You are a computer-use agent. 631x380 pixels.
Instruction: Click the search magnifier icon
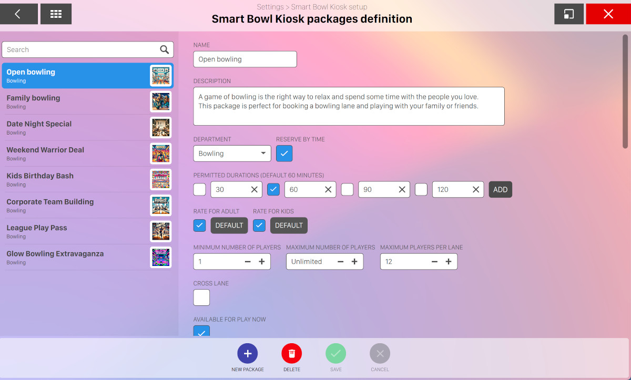click(165, 50)
